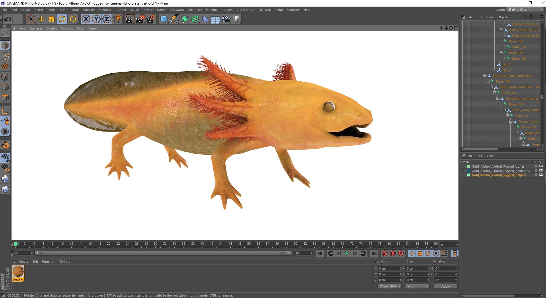Add a Camera object
The height and width of the screenshot is (298, 546).
[x=226, y=19]
